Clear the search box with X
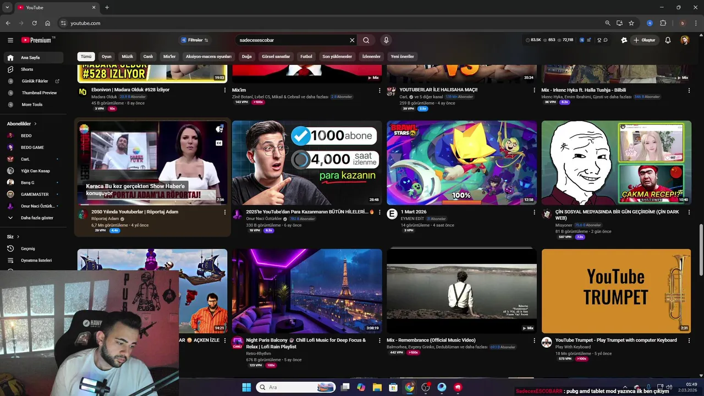 click(x=352, y=40)
